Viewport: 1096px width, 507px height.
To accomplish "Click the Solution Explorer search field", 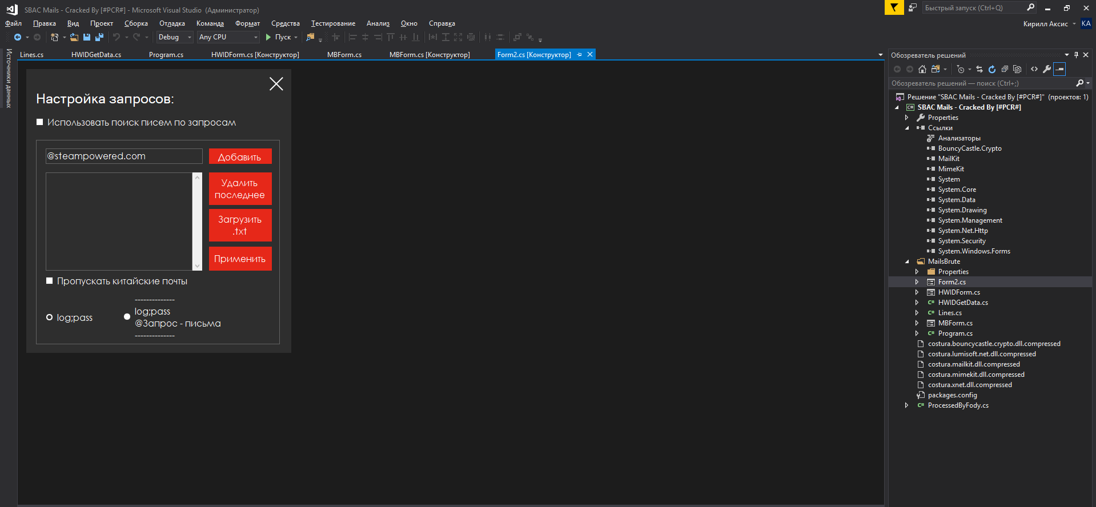I will pyautogui.click(x=982, y=83).
